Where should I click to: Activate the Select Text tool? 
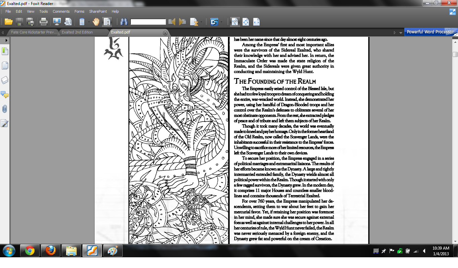[107, 22]
